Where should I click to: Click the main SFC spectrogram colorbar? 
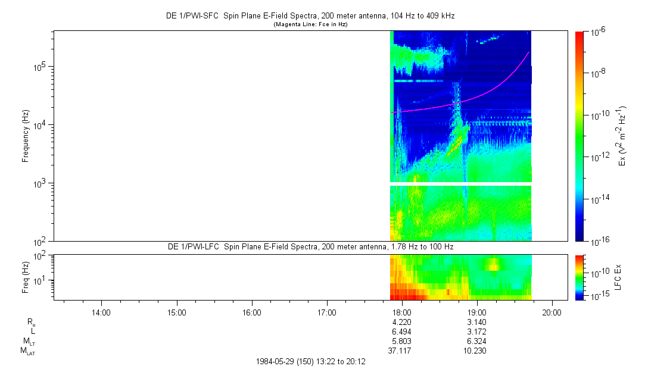pyautogui.click(x=579, y=136)
